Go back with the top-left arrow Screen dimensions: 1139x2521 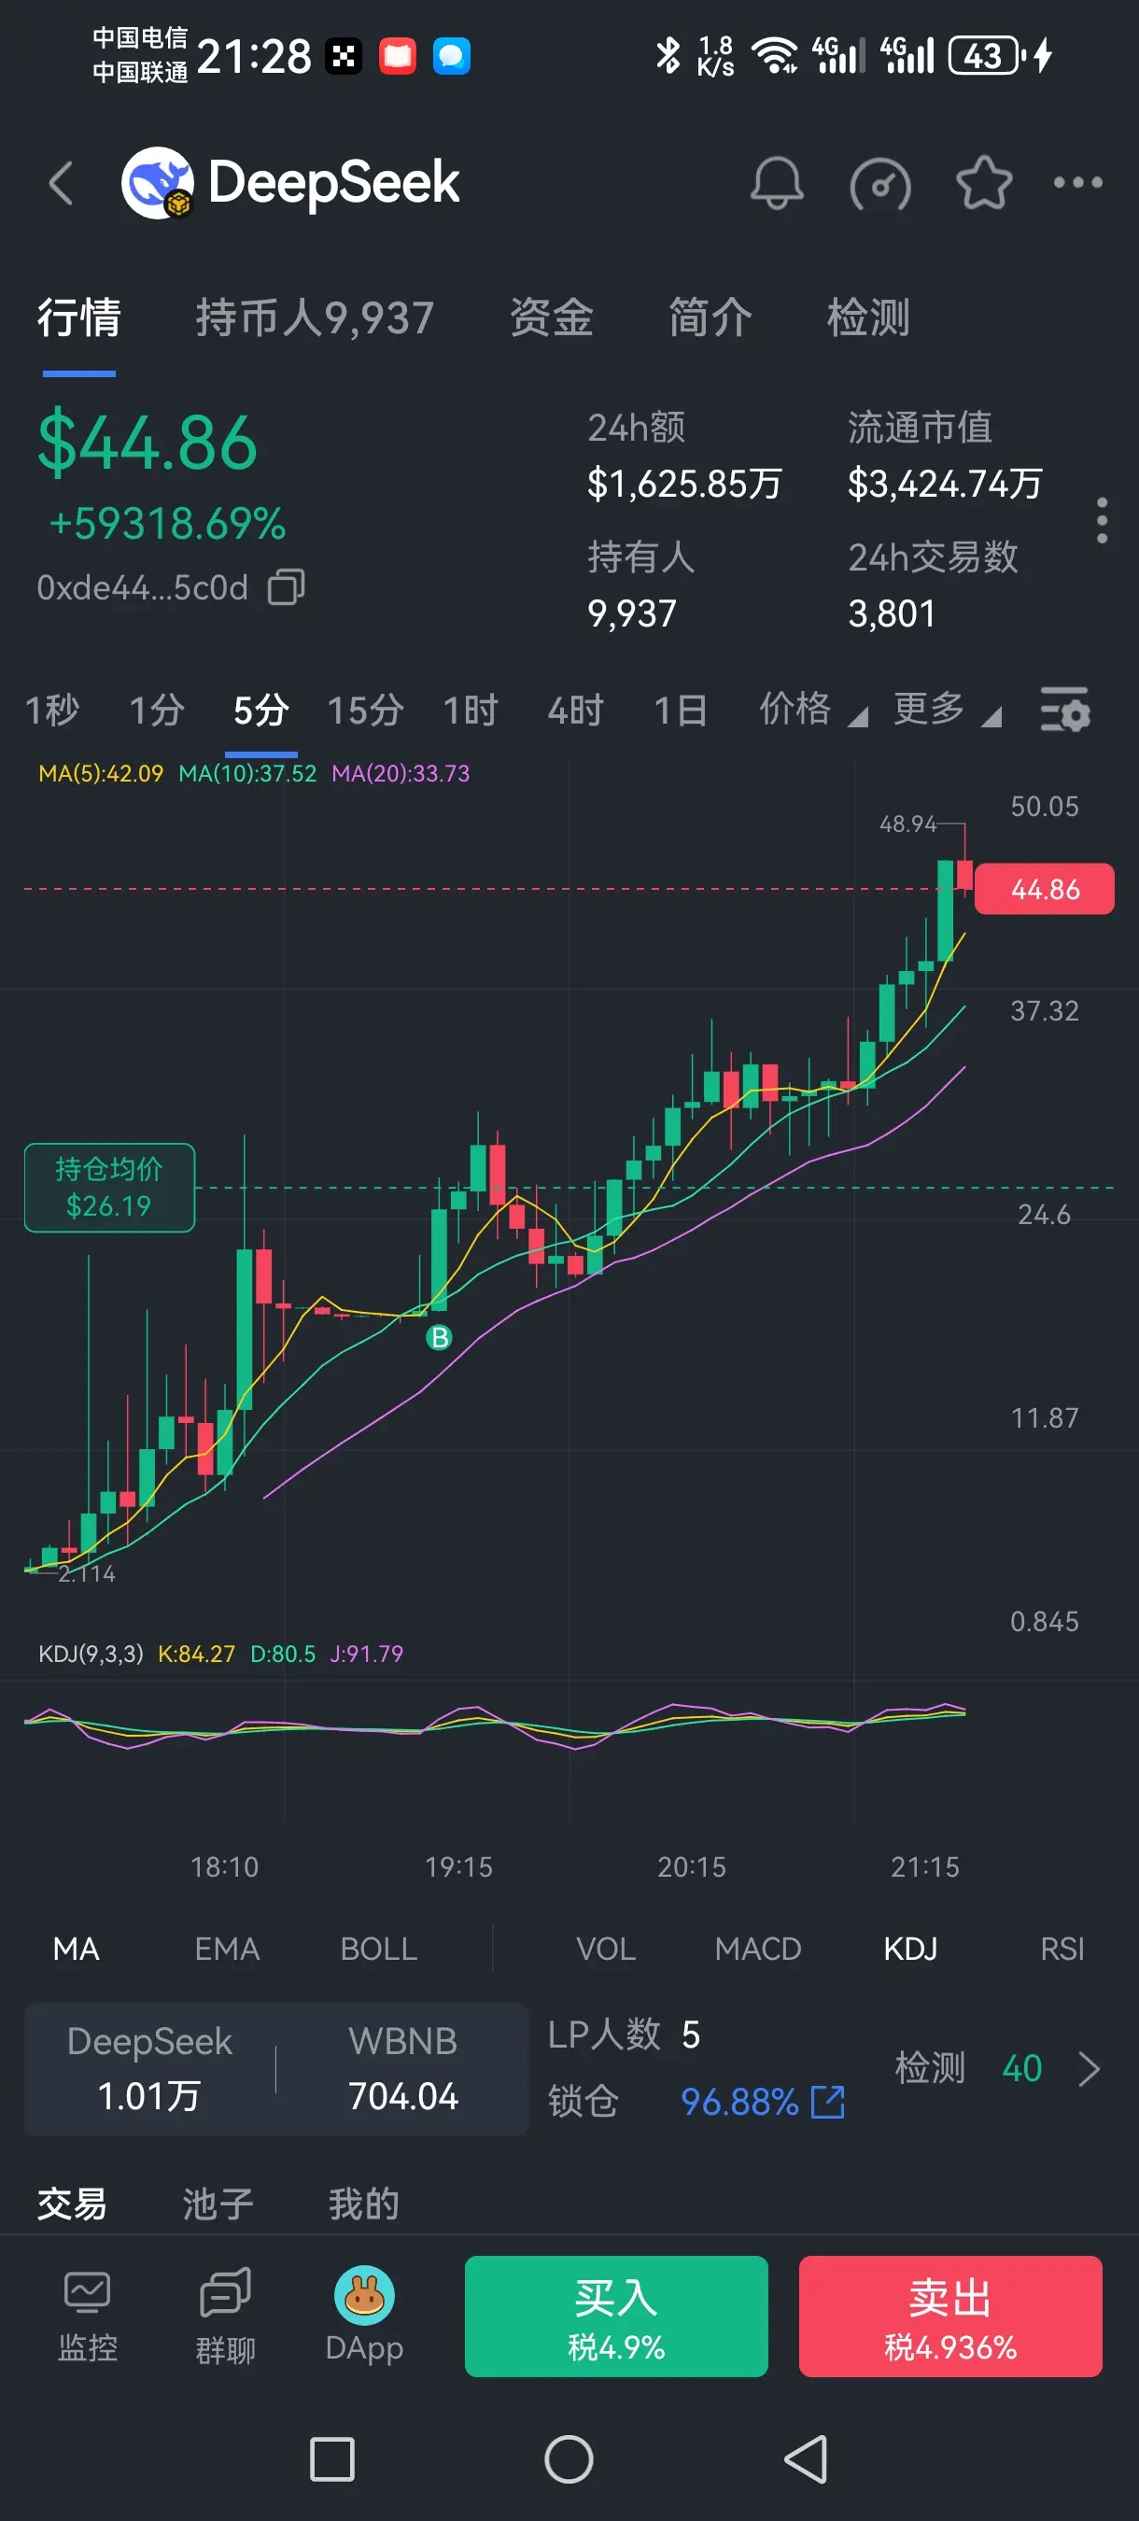(62, 183)
